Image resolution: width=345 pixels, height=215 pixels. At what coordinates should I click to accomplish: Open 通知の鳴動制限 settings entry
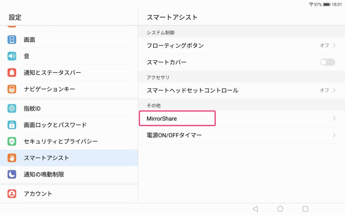click(44, 174)
